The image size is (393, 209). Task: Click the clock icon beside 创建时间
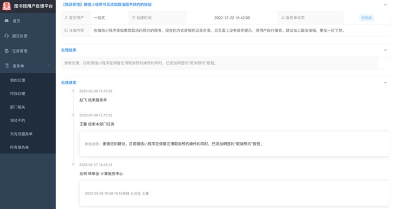133,18
